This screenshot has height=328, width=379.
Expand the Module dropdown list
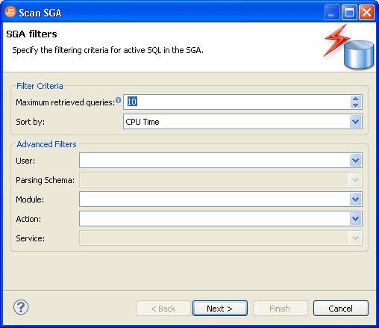point(356,199)
